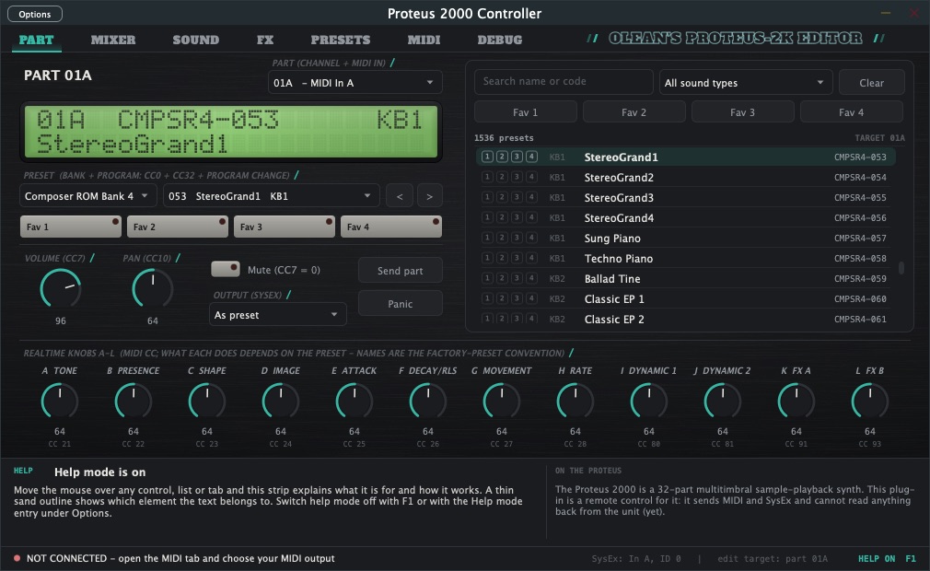Assign Sung Piano to favorite slot 4

tap(531, 238)
